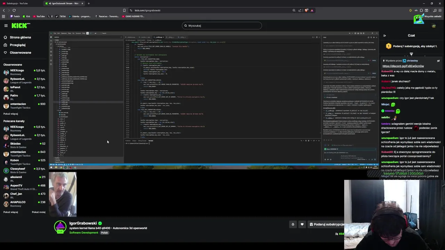Follow channel with the heart button
This screenshot has width=445, height=250.
tap(302, 224)
